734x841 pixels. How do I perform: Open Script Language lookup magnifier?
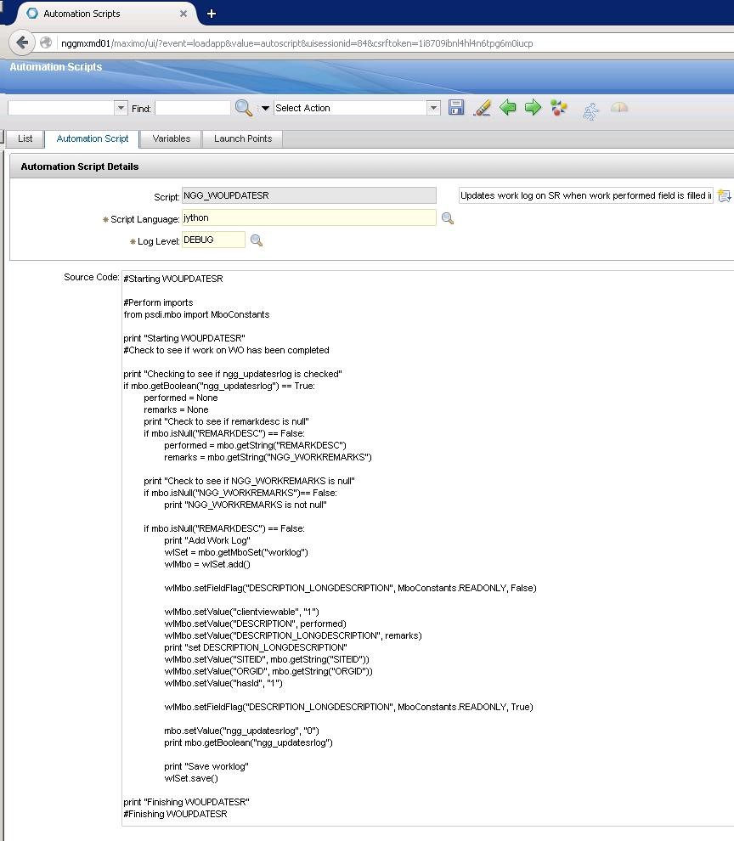tap(448, 219)
